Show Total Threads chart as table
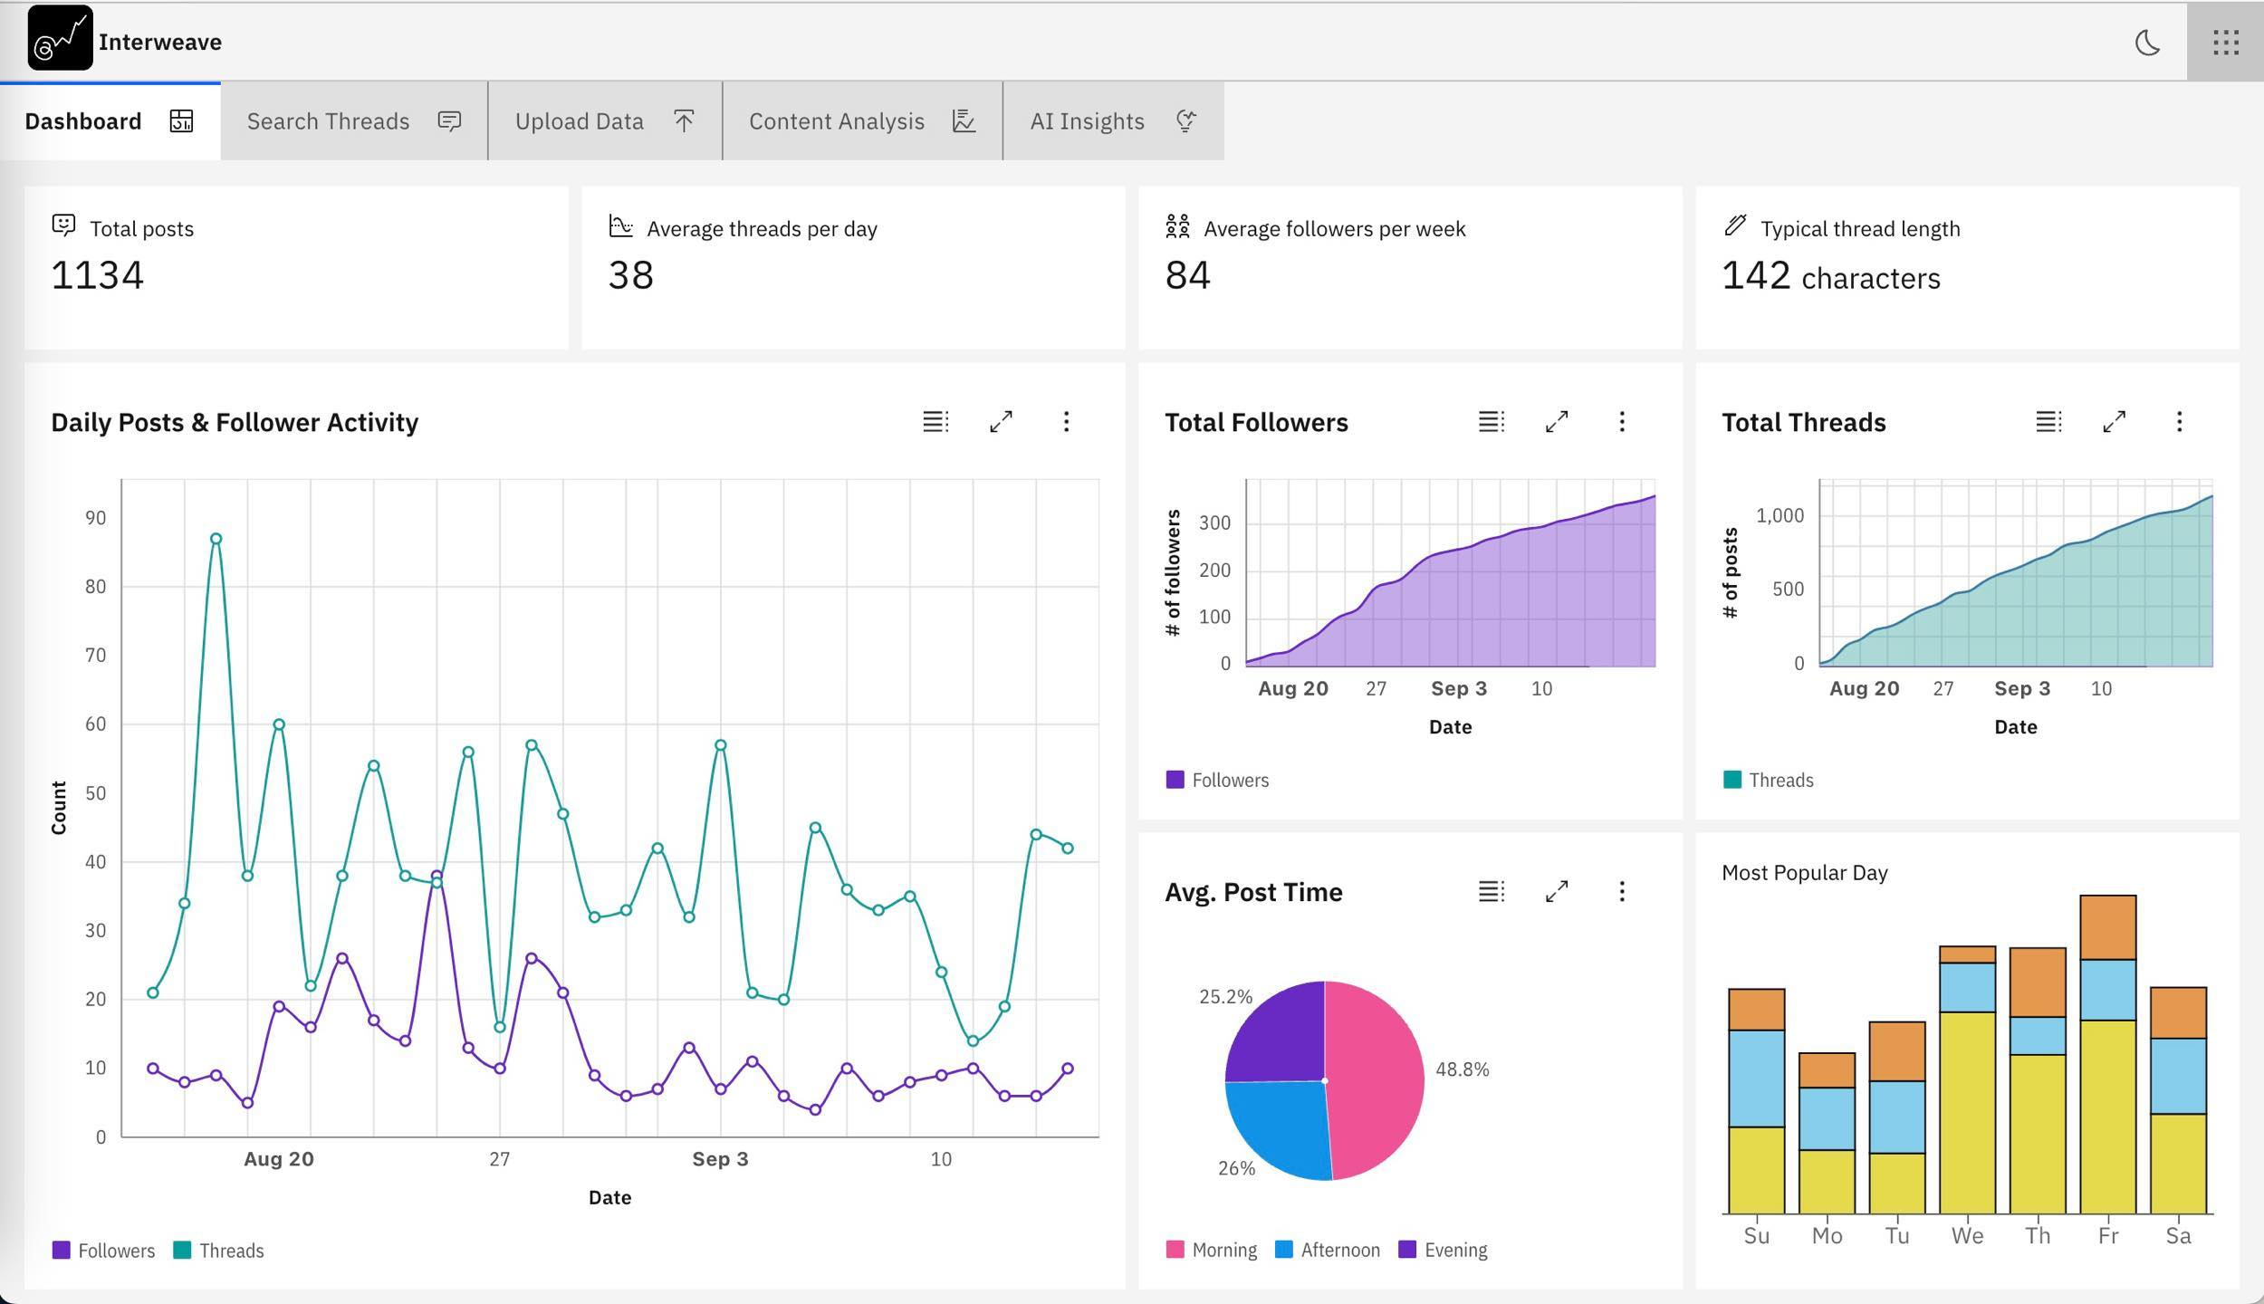 [x=2048, y=422]
